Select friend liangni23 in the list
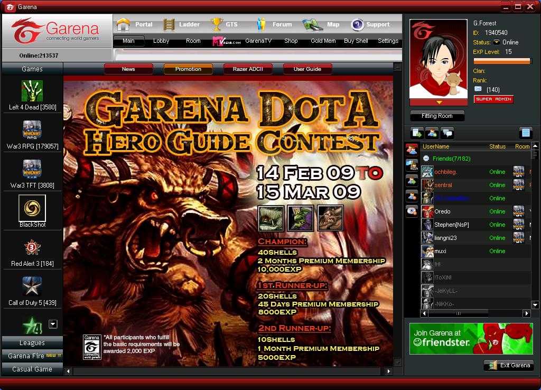The width and height of the screenshot is (541, 390). (475, 238)
